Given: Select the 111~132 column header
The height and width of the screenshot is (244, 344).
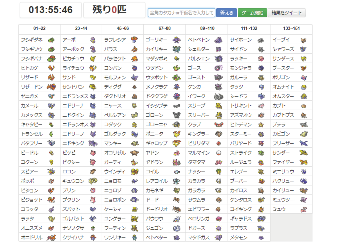Looking at the screenshot, I should (x=249, y=29).
